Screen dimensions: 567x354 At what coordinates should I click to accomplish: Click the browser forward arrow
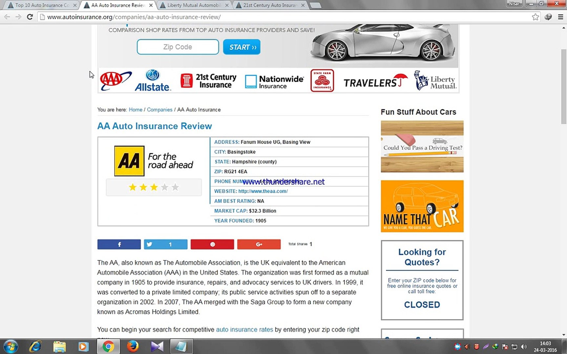click(18, 17)
